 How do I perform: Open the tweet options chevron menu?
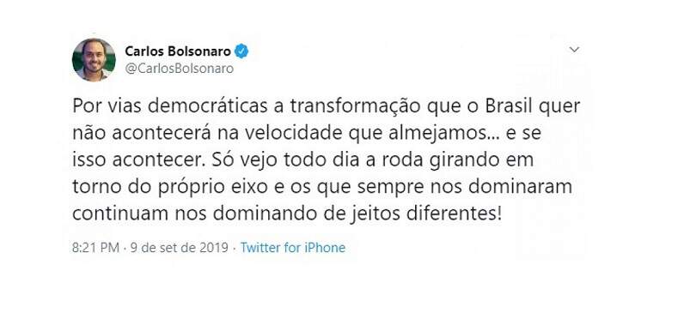574,50
